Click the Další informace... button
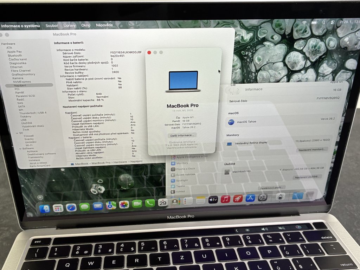 pyautogui.click(x=182, y=135)
